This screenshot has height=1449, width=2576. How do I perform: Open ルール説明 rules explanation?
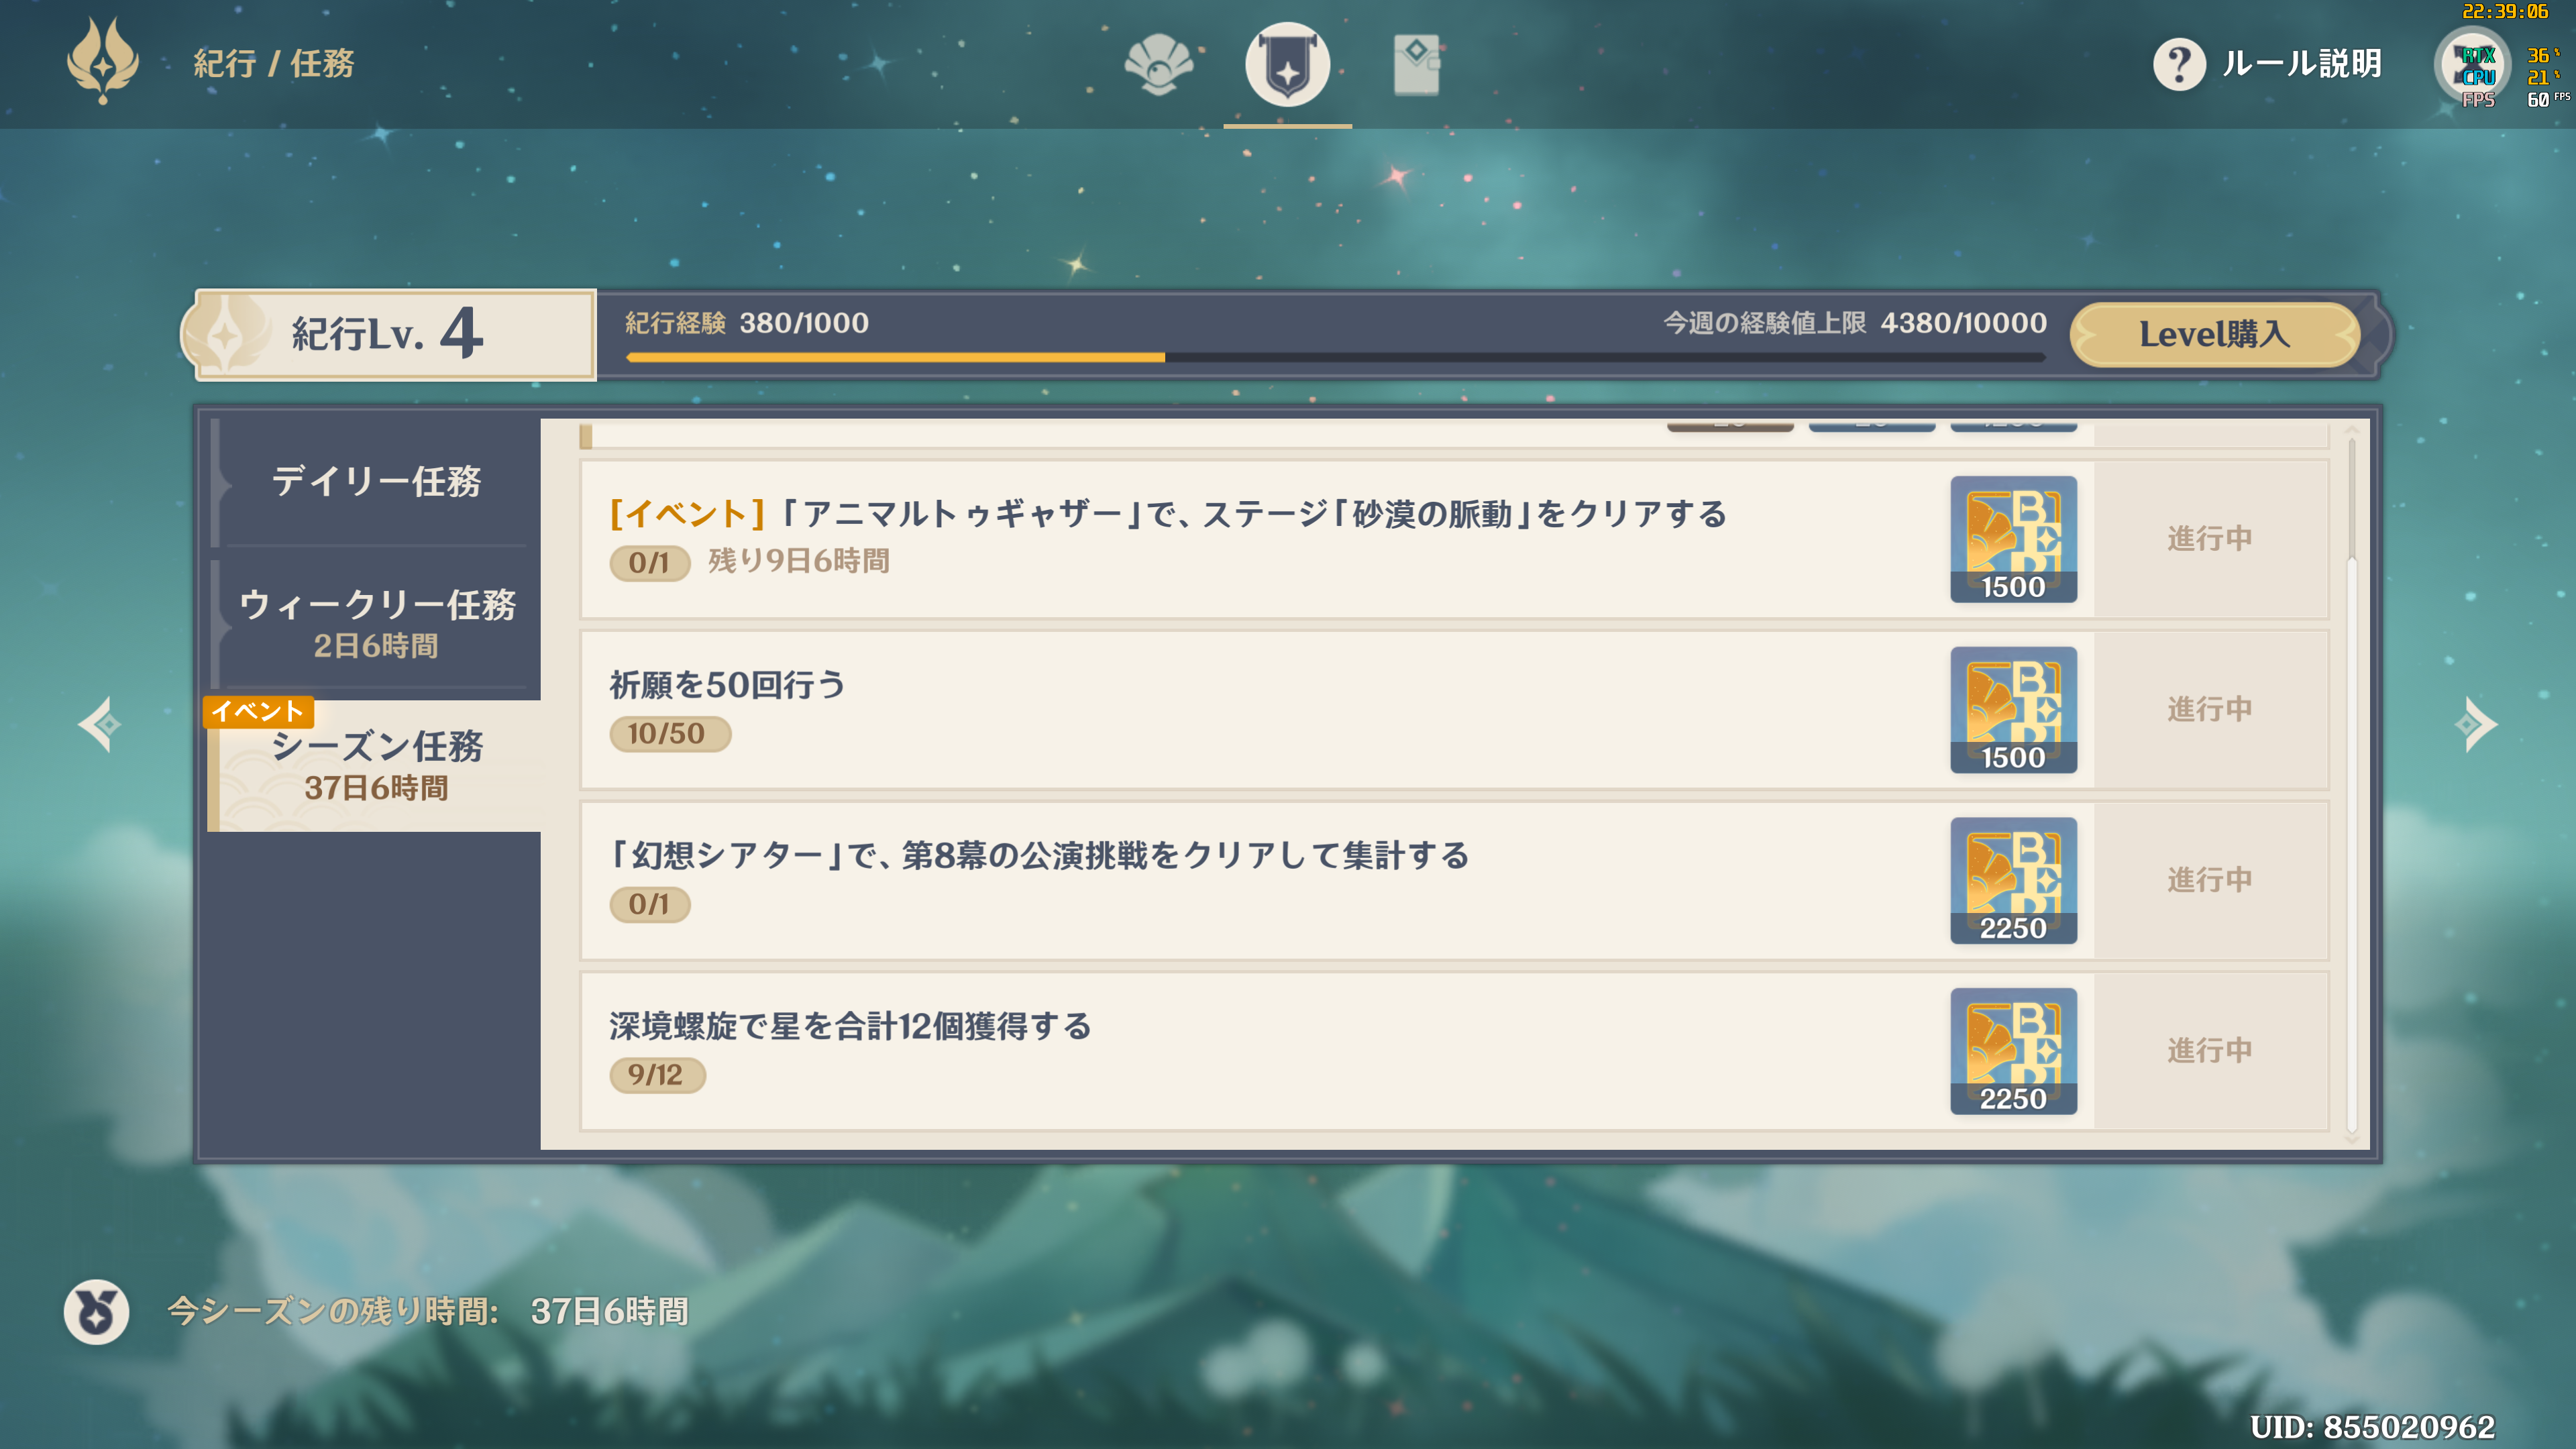2301,64
